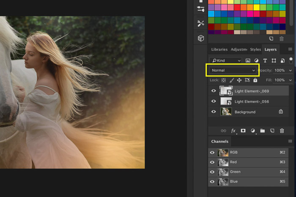Screen dimensions: 296x197
Task: Open the Normal blend mode dropdown
Action: 233,70
